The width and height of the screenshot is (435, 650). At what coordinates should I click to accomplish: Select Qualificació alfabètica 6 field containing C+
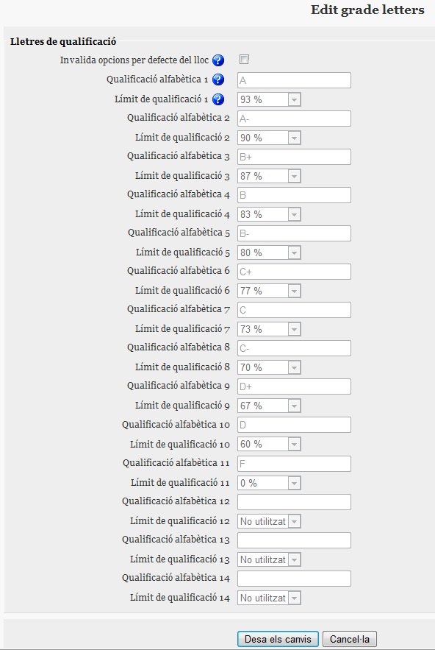pyautogui.click(x=294, y=272)
